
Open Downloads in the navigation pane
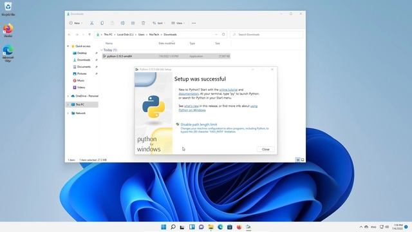[x=84, y=60]
